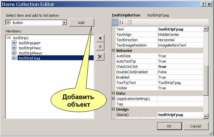Close the Items Collection Editor dialog
214x137 pixels.
[209, 4]
